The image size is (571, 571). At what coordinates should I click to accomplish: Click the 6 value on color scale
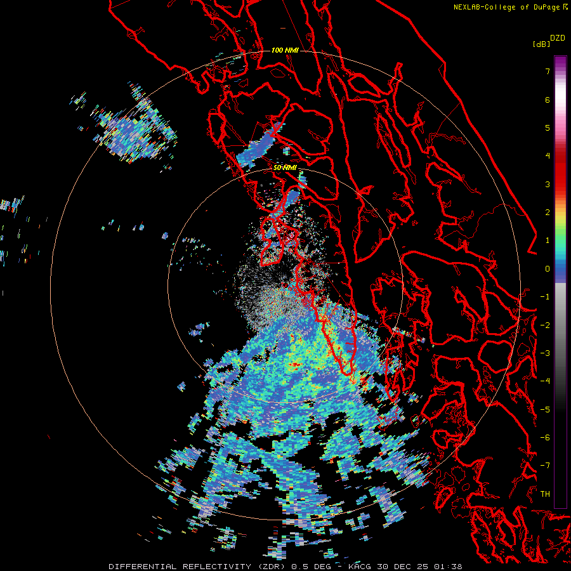tap(548, 100)
